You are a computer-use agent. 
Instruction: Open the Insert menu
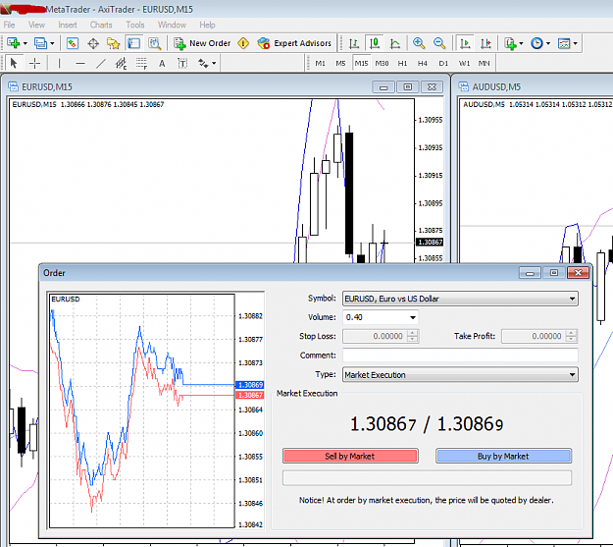pos(68,26)
